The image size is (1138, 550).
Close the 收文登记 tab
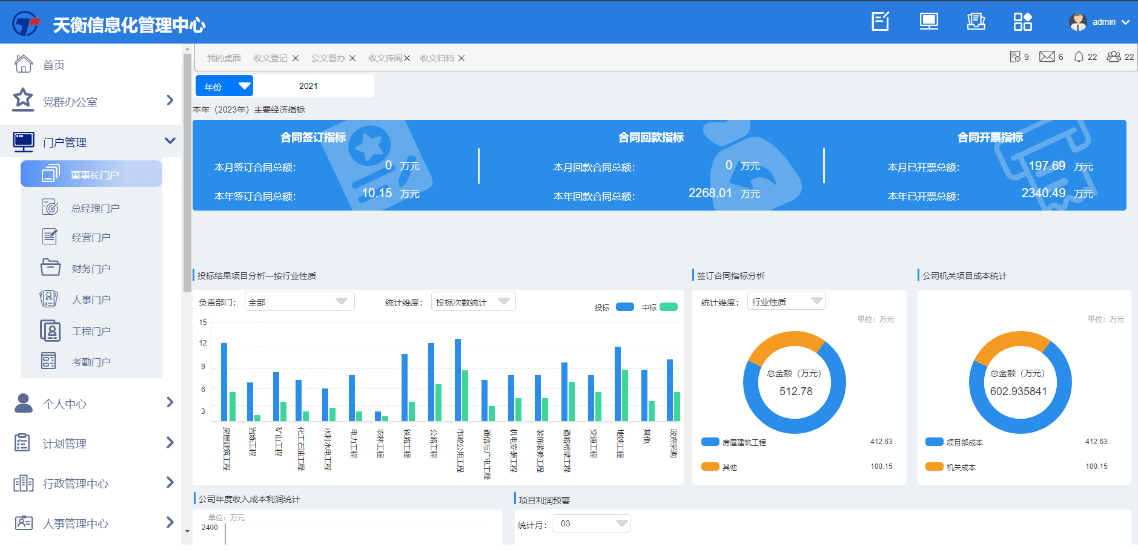(x=296, y=58)
